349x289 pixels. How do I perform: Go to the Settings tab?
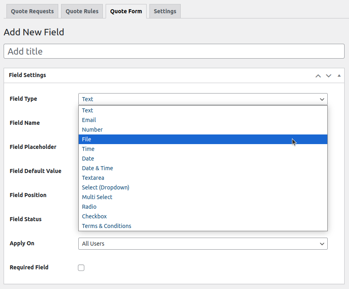click(x=165, y=11)
